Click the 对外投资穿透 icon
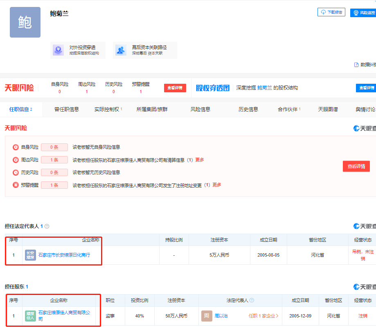The image size is (376, 335). (x=58, y=50)
